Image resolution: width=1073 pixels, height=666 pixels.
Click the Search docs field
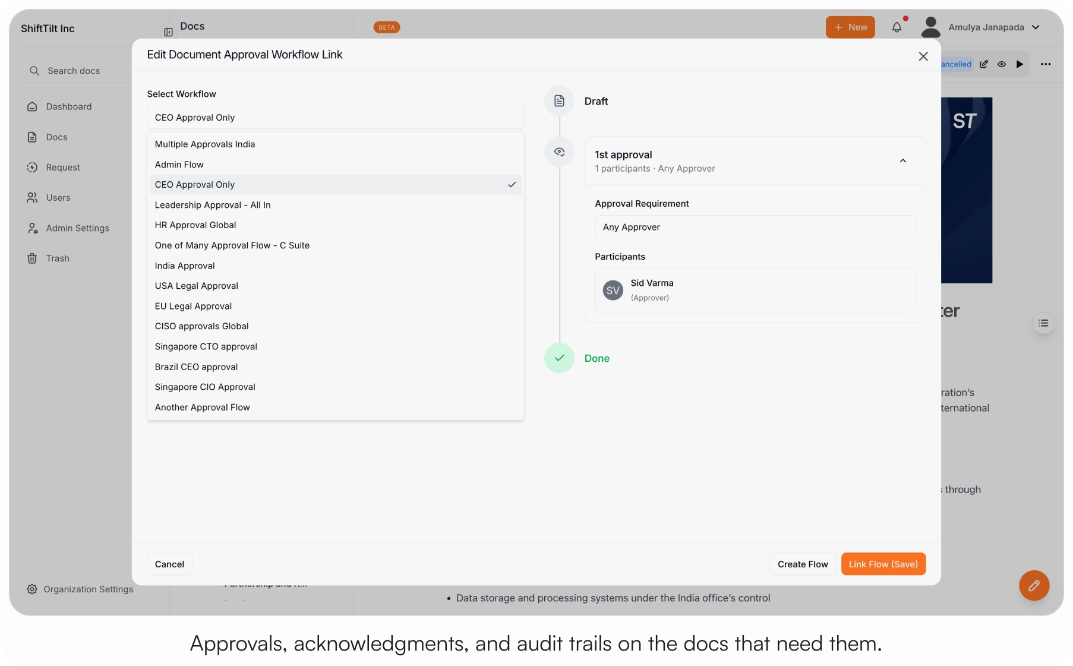point(77,71)
